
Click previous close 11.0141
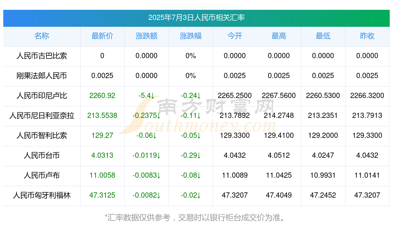coord(367,175)
